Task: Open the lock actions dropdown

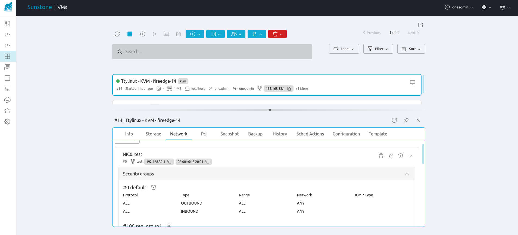Action: pyautogui.click(x=257, y=34)
